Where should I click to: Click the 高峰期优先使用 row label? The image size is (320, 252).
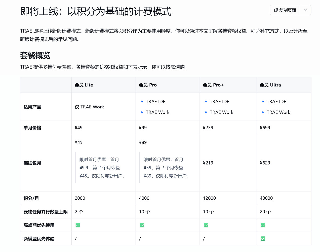coord(39,225)
